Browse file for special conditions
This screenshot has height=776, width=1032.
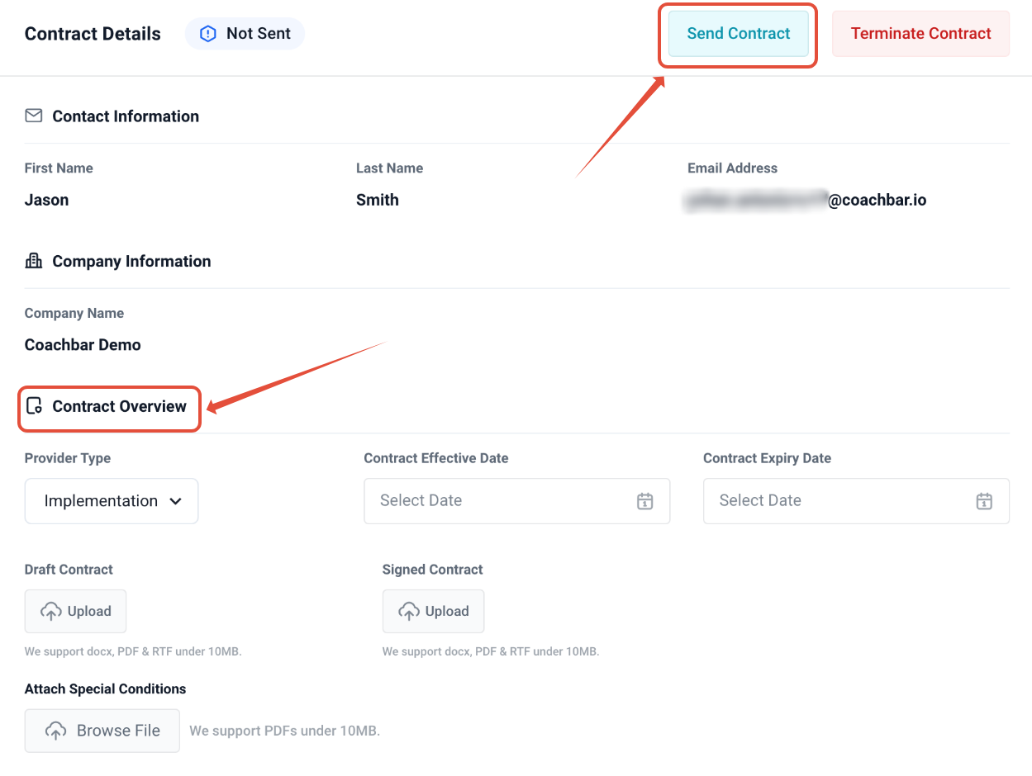click(102, 731)
